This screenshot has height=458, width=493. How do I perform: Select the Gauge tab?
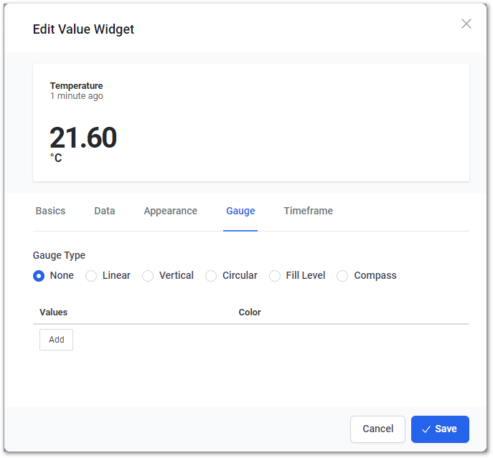click(x=240, y=211)
